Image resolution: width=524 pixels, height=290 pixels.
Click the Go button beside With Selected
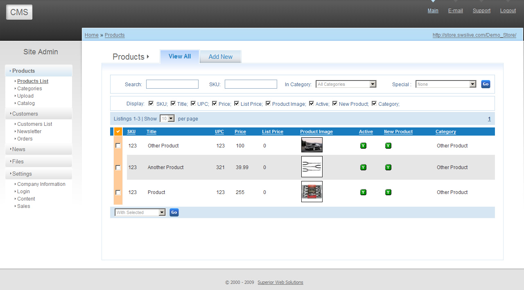174,212
